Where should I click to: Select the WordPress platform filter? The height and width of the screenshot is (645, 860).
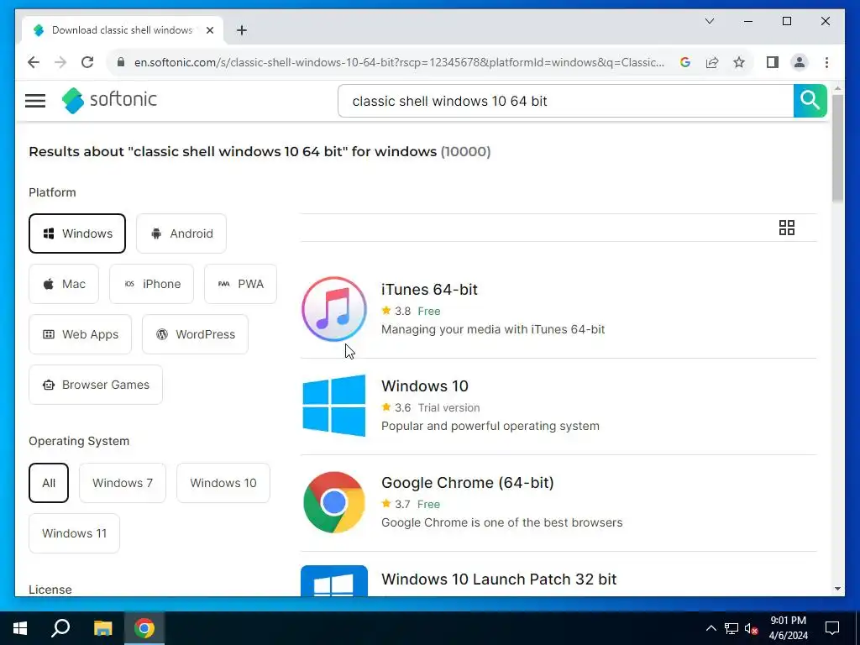(195, 334)
